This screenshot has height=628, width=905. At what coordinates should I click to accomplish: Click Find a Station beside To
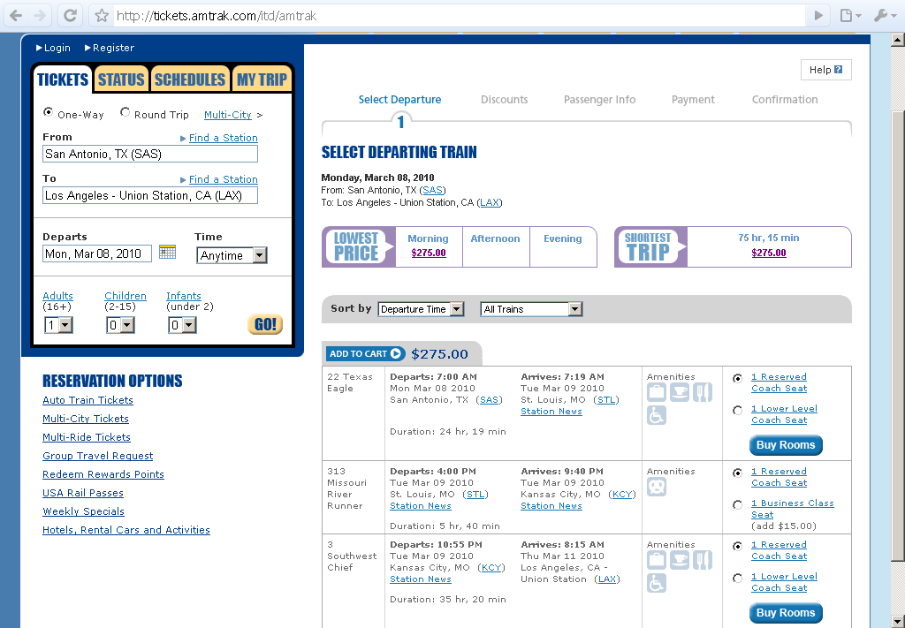(x=224, y=179)
